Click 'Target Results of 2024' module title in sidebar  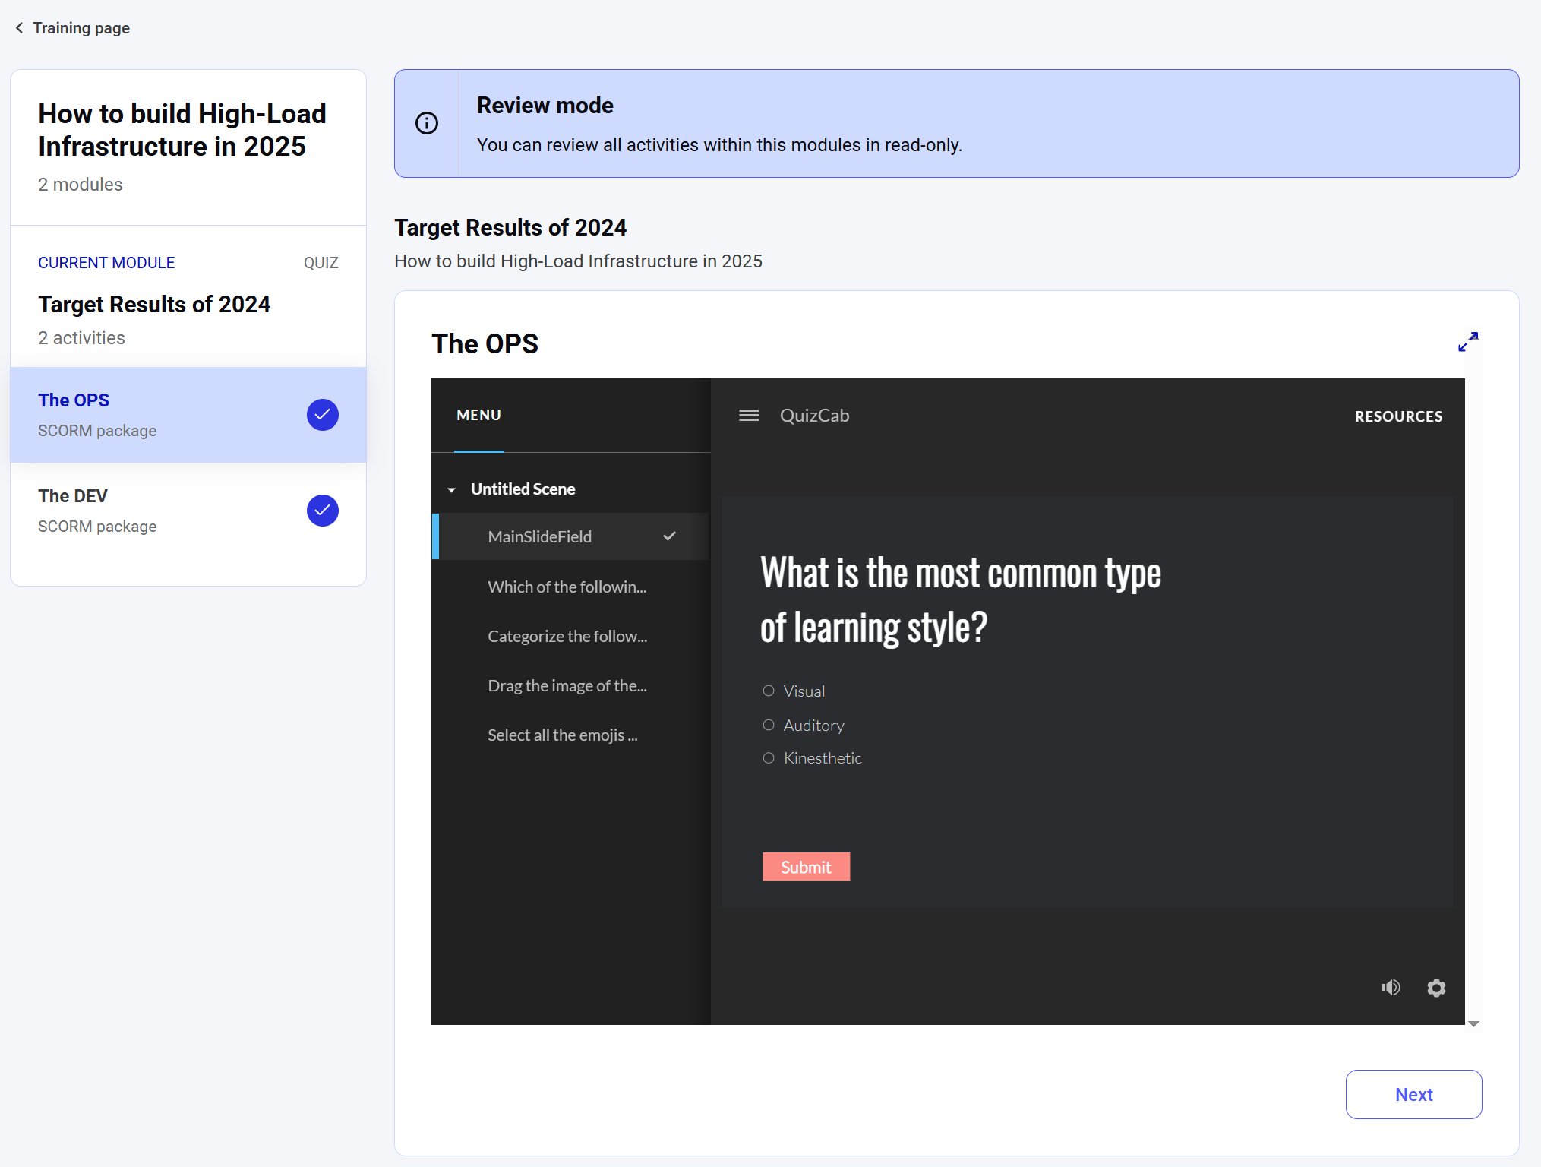click(x=154, y=304)
